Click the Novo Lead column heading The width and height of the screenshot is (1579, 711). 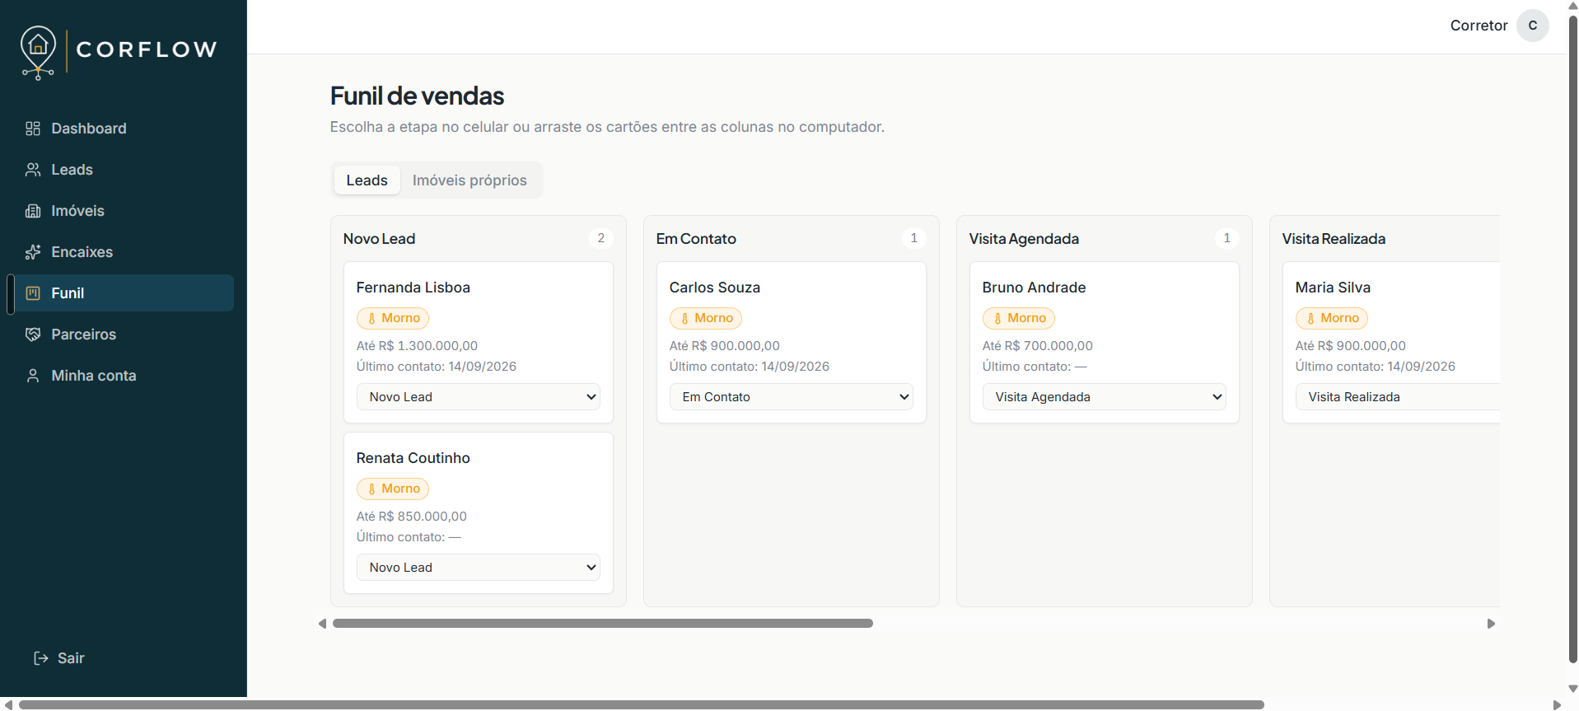(x=379, y=239)
